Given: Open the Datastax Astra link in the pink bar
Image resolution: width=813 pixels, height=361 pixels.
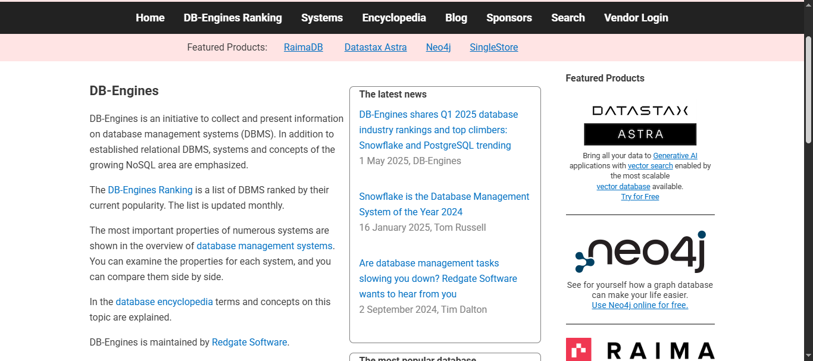Looking at the screenshot, I should (376, 47).
